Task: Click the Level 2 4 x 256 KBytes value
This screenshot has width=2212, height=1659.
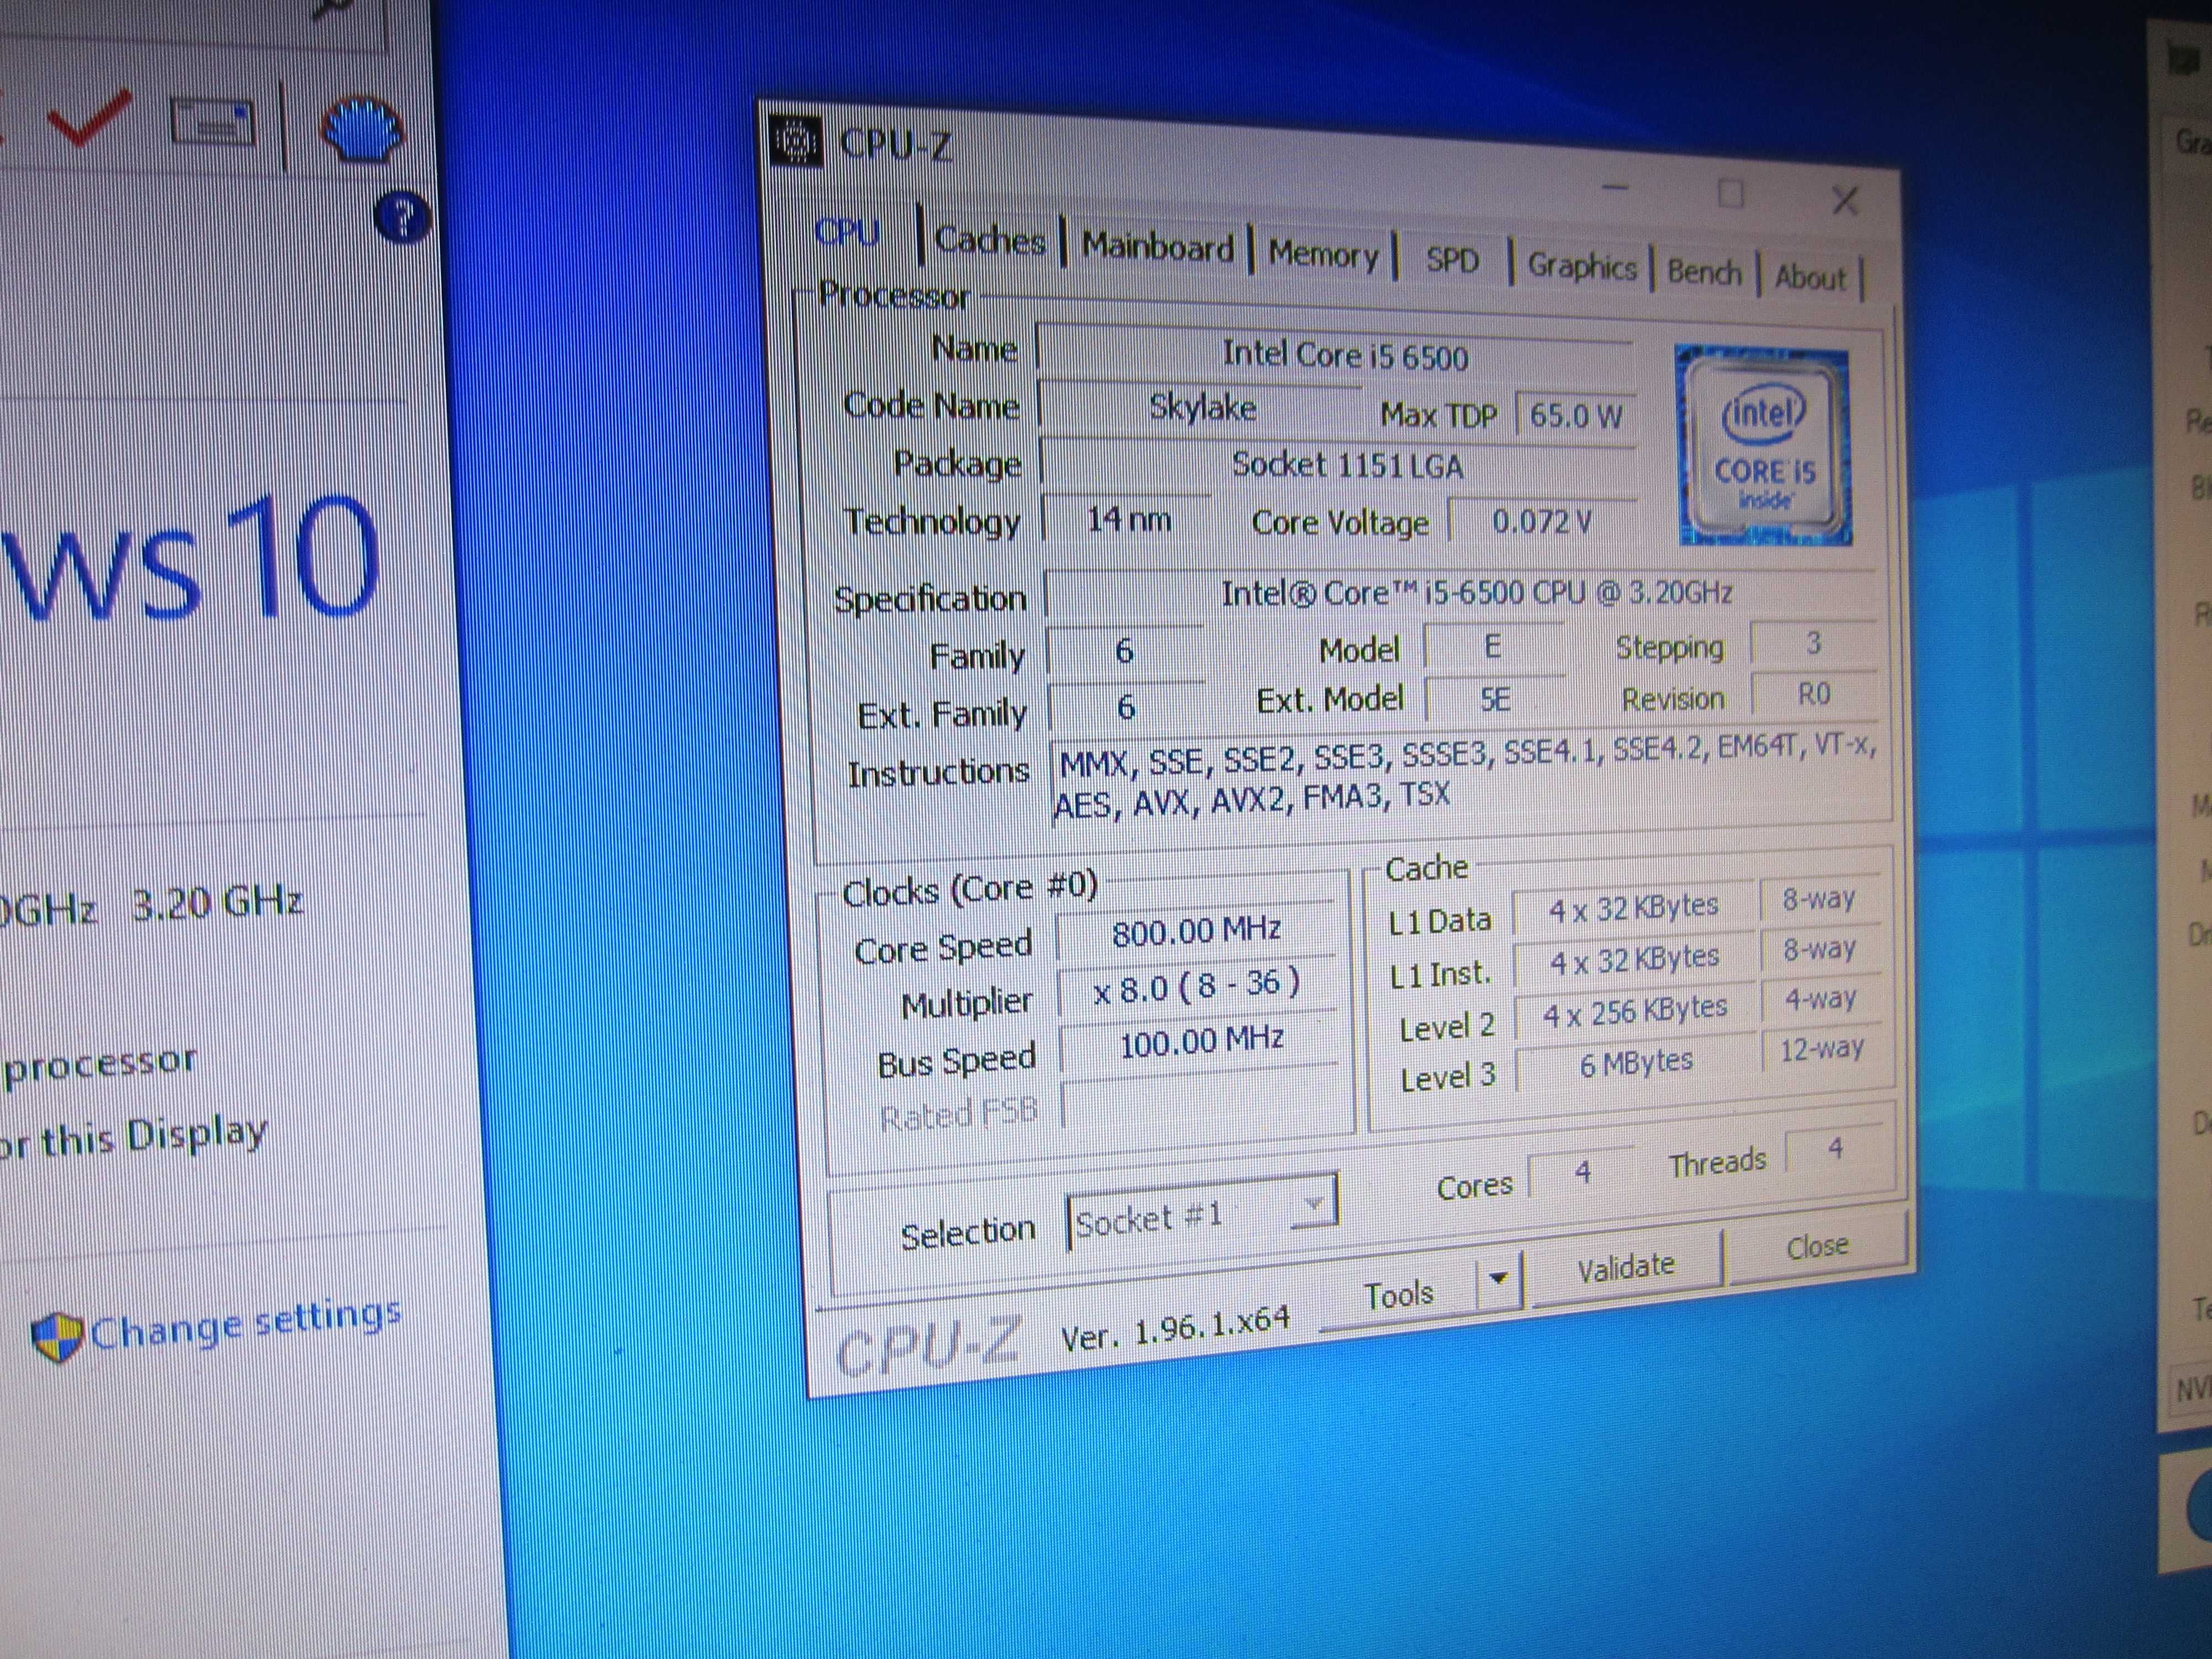Action: click(1635, 1011)
